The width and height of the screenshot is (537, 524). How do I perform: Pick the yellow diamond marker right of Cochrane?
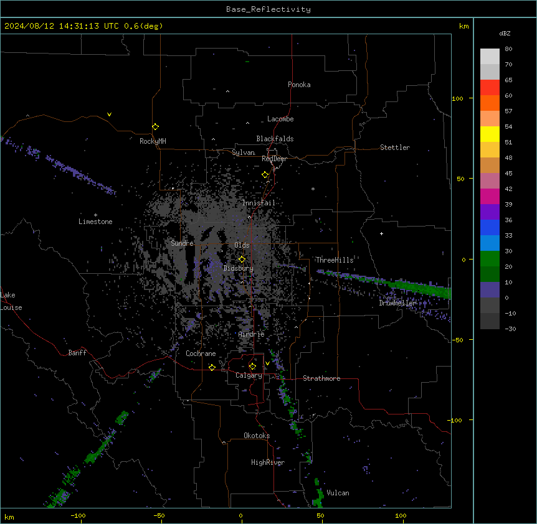tap(212, 367)
